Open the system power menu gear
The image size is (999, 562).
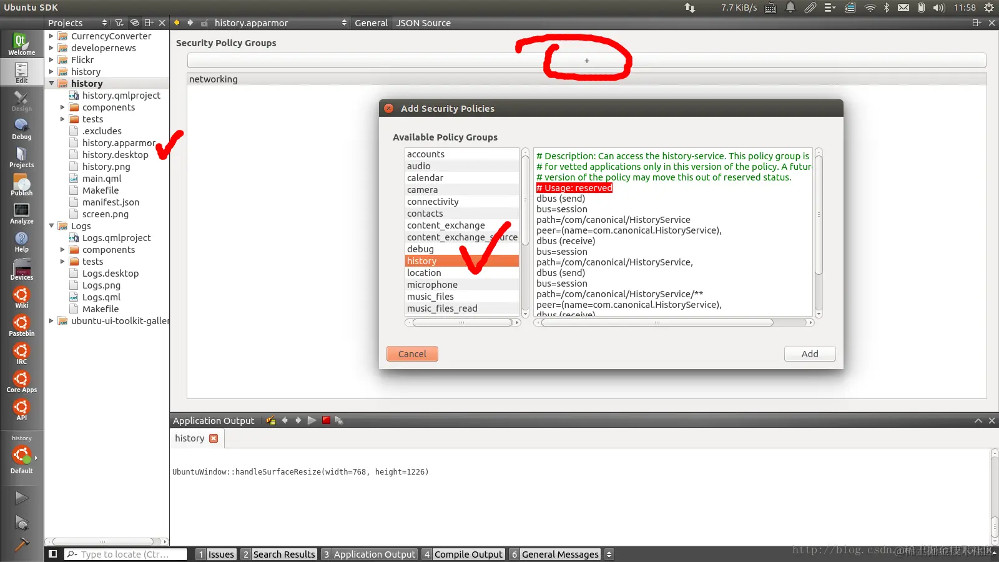989,7
